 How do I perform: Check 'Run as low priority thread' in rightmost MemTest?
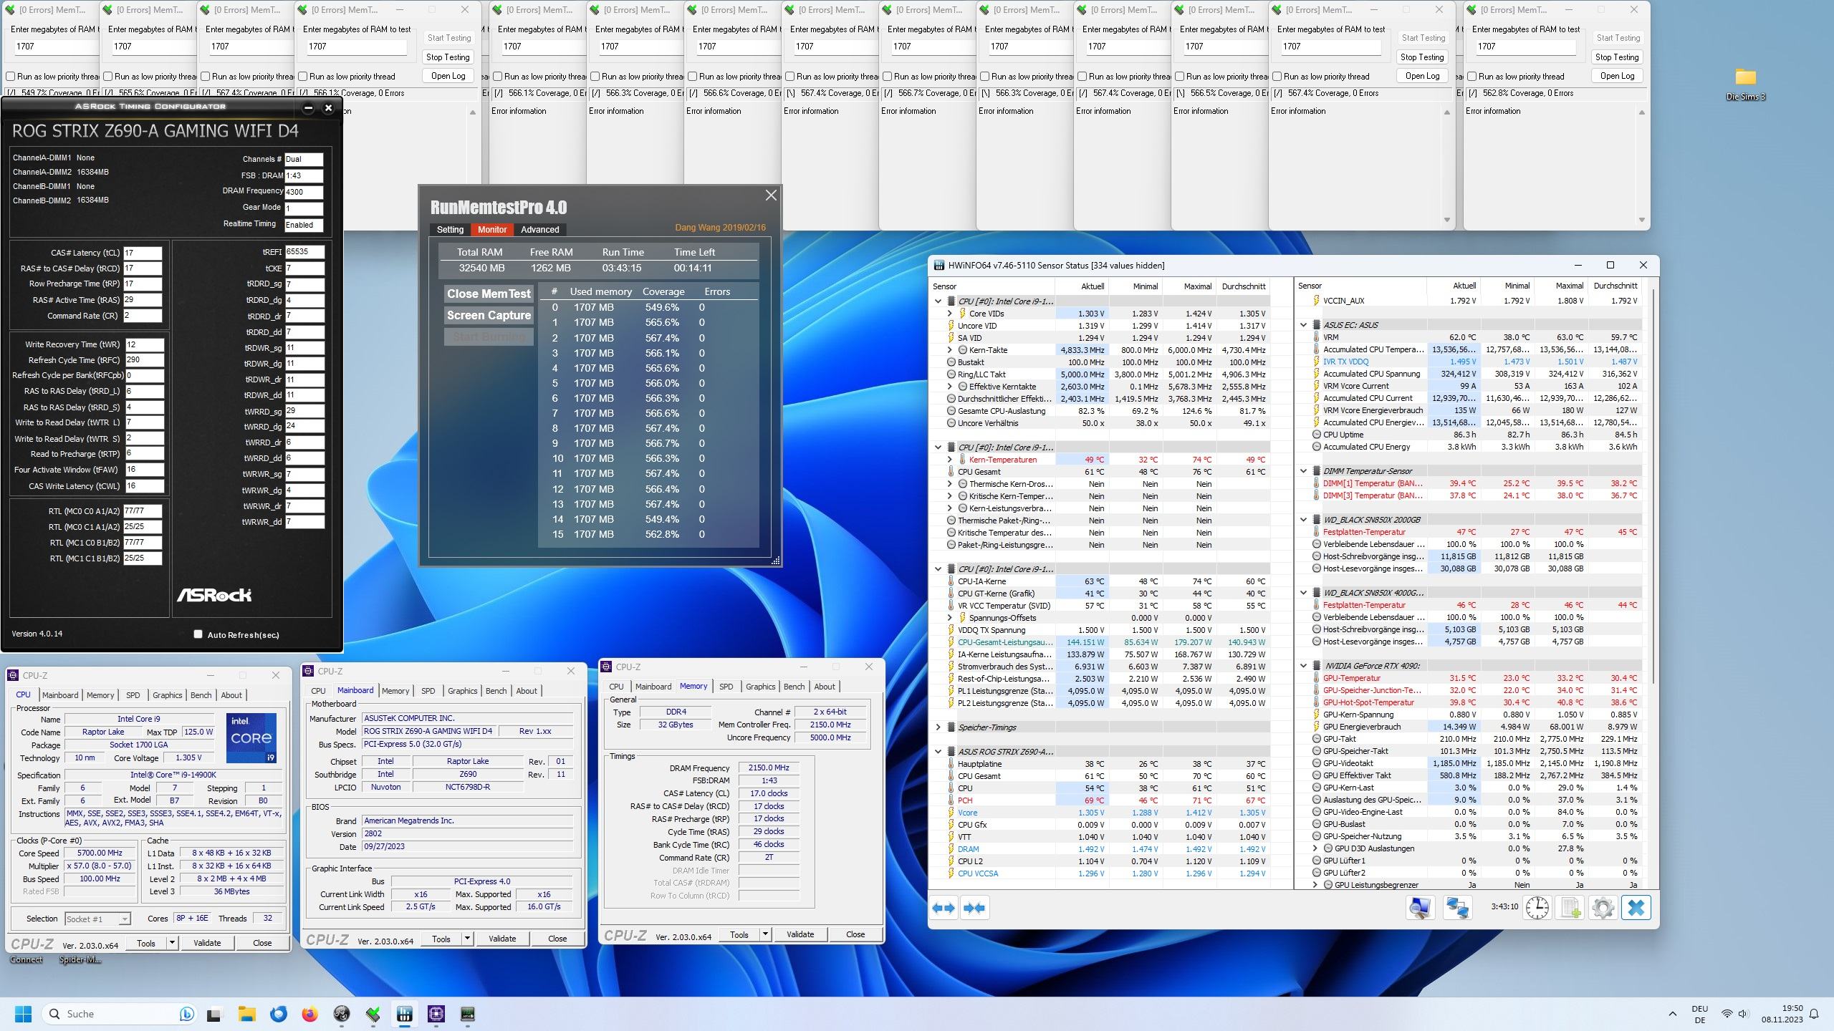pos(1471,77)
